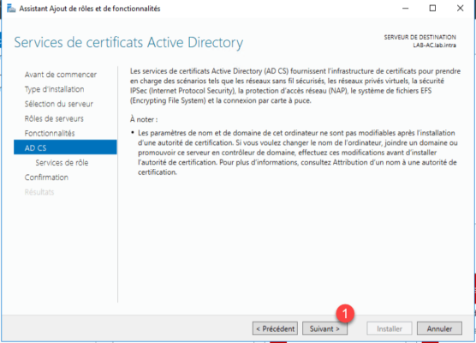This screenshot has width=476, height=343.
Task: Click the SERVEUR DE DESTINATION label
Action: coord(419,37)
